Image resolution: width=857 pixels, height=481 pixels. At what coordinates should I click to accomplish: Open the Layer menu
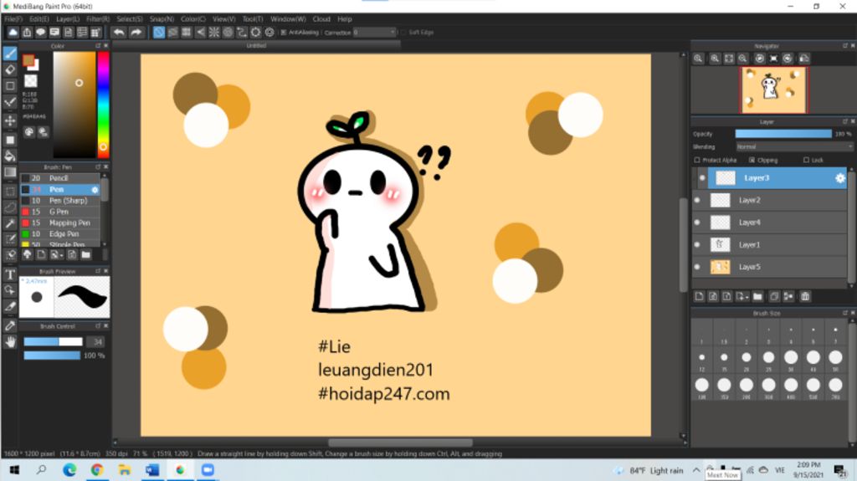pyautogui.click(x=68, y=19)
